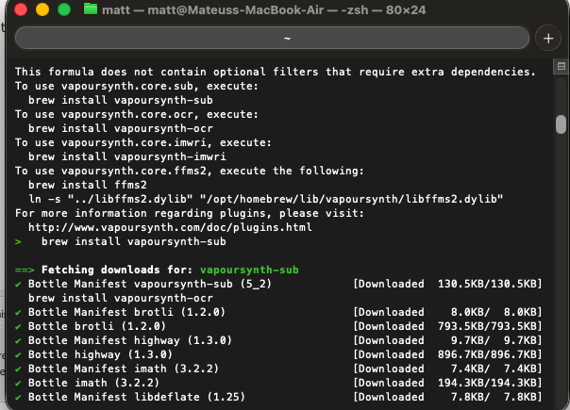Viewport: 570px width, 410px height.
Task: Click the Downloaded status for Bottle highway
Action: point(390,354)
